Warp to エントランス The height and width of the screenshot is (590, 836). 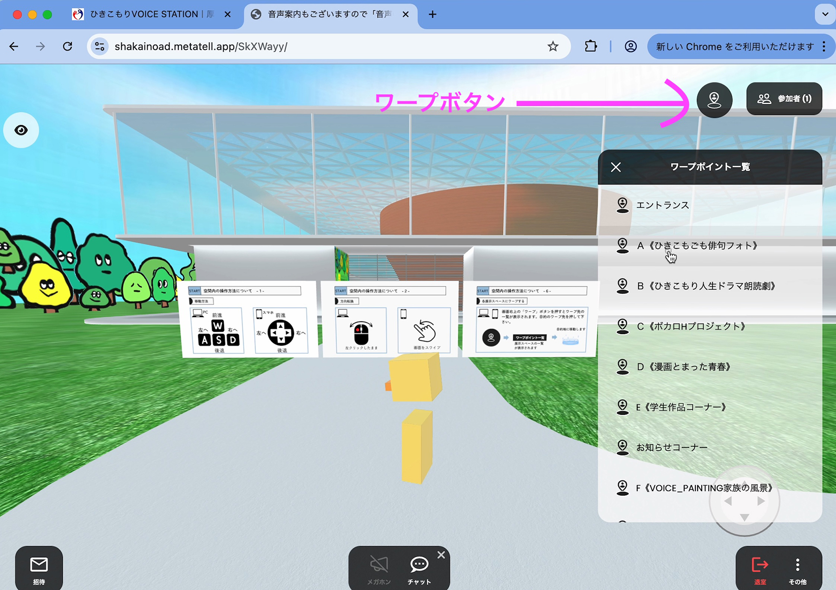pyautogui.click(x=710, y=205)
